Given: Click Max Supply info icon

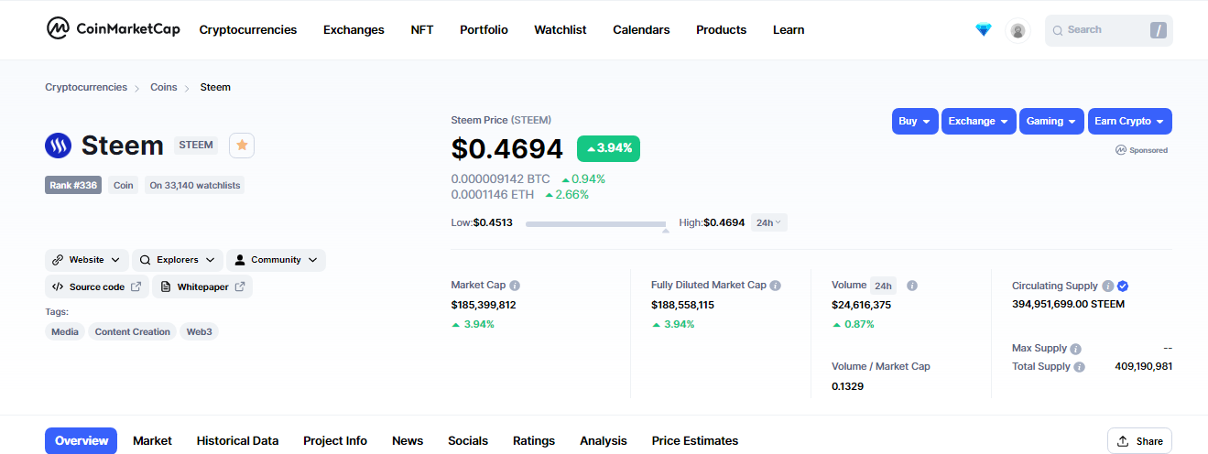Looking at the screenshot, I should [x=1075, y=349].
